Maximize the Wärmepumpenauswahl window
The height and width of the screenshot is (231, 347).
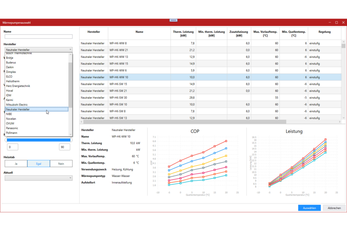click(x=336, y=23)
